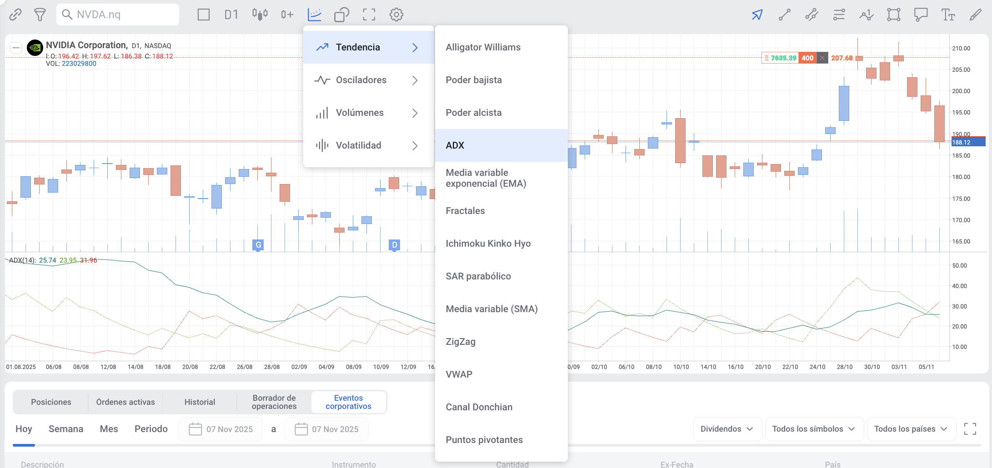
Task: Select Periodo time filter
Action: 151,429
